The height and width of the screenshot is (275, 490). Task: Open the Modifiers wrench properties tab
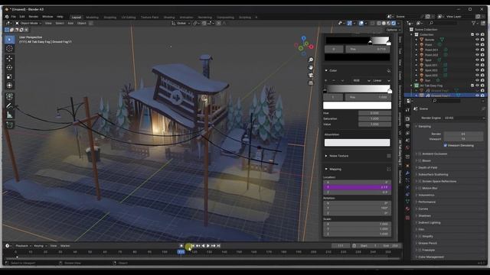tap(407, 173)
